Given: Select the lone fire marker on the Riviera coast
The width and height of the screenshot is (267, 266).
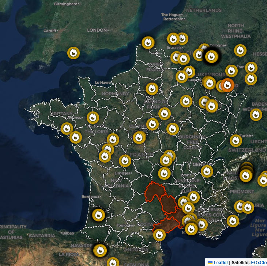Looking at the screenshot, I should coord(233,221).
